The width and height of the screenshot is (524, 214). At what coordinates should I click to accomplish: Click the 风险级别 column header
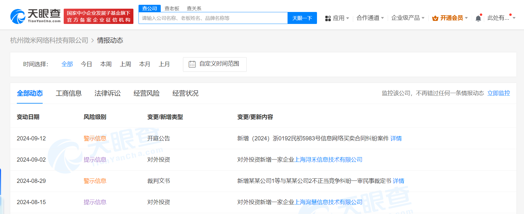95,117
